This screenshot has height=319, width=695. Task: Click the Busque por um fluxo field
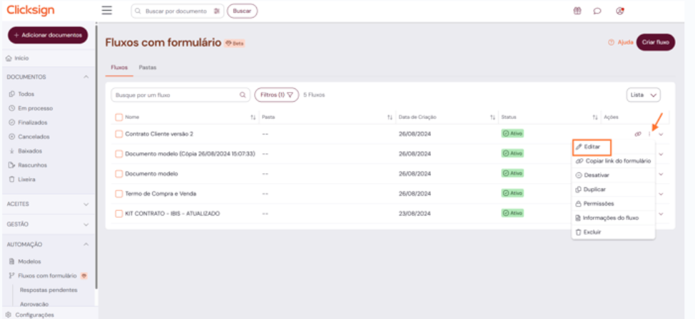[175, 95]
